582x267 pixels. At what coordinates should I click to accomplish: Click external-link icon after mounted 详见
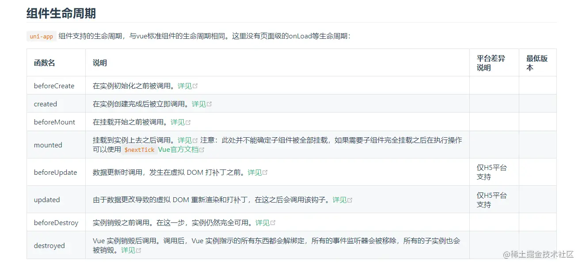(x=195, y=140)
